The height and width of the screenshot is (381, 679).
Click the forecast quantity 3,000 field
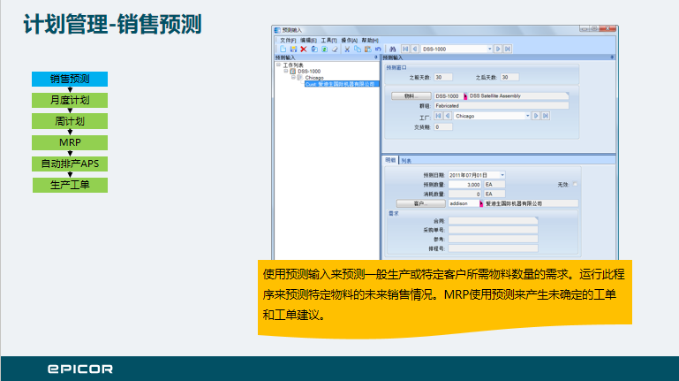pyautogui.click(x=464, y=185)
